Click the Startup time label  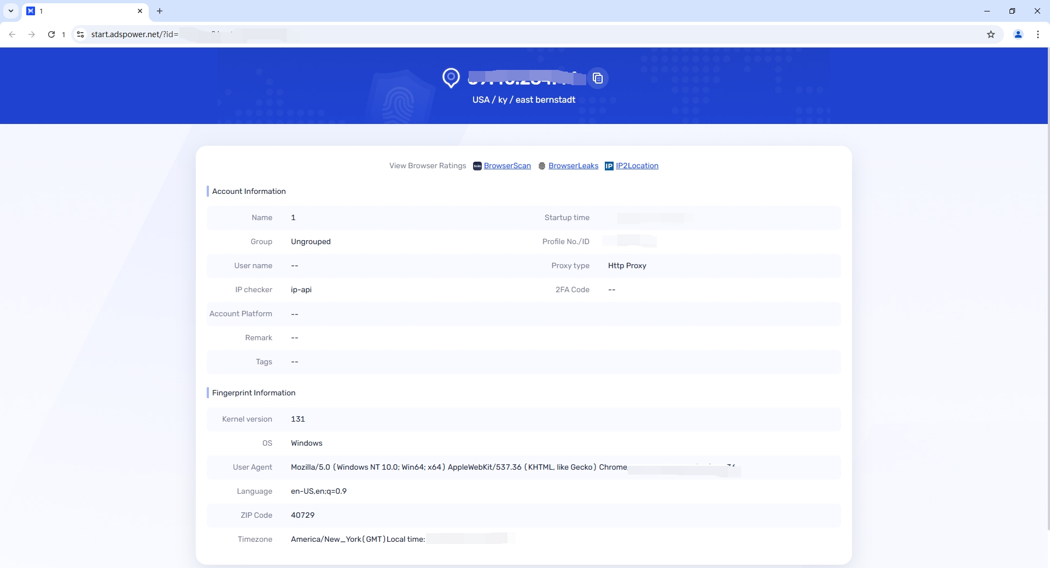click(567, 218)
